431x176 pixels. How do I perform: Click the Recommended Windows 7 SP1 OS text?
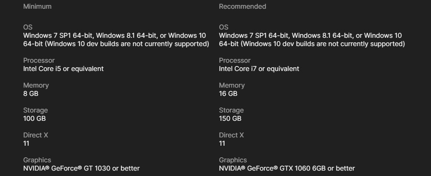click(312, 39)
